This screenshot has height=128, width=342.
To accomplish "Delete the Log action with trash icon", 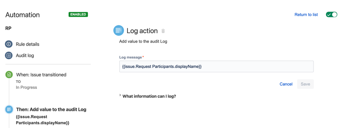I will [163, 31].
